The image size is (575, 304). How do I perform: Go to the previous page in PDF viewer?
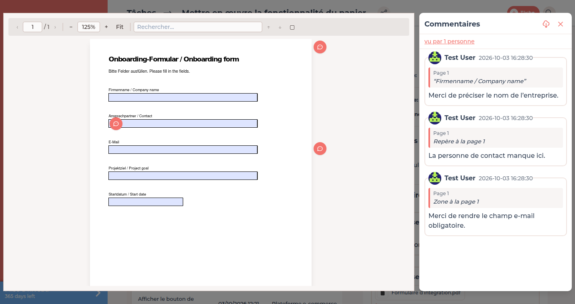coord(17,27)
